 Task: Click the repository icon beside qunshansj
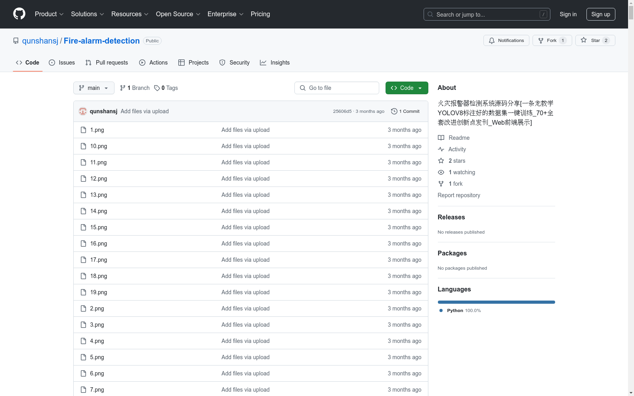[16, 41]
